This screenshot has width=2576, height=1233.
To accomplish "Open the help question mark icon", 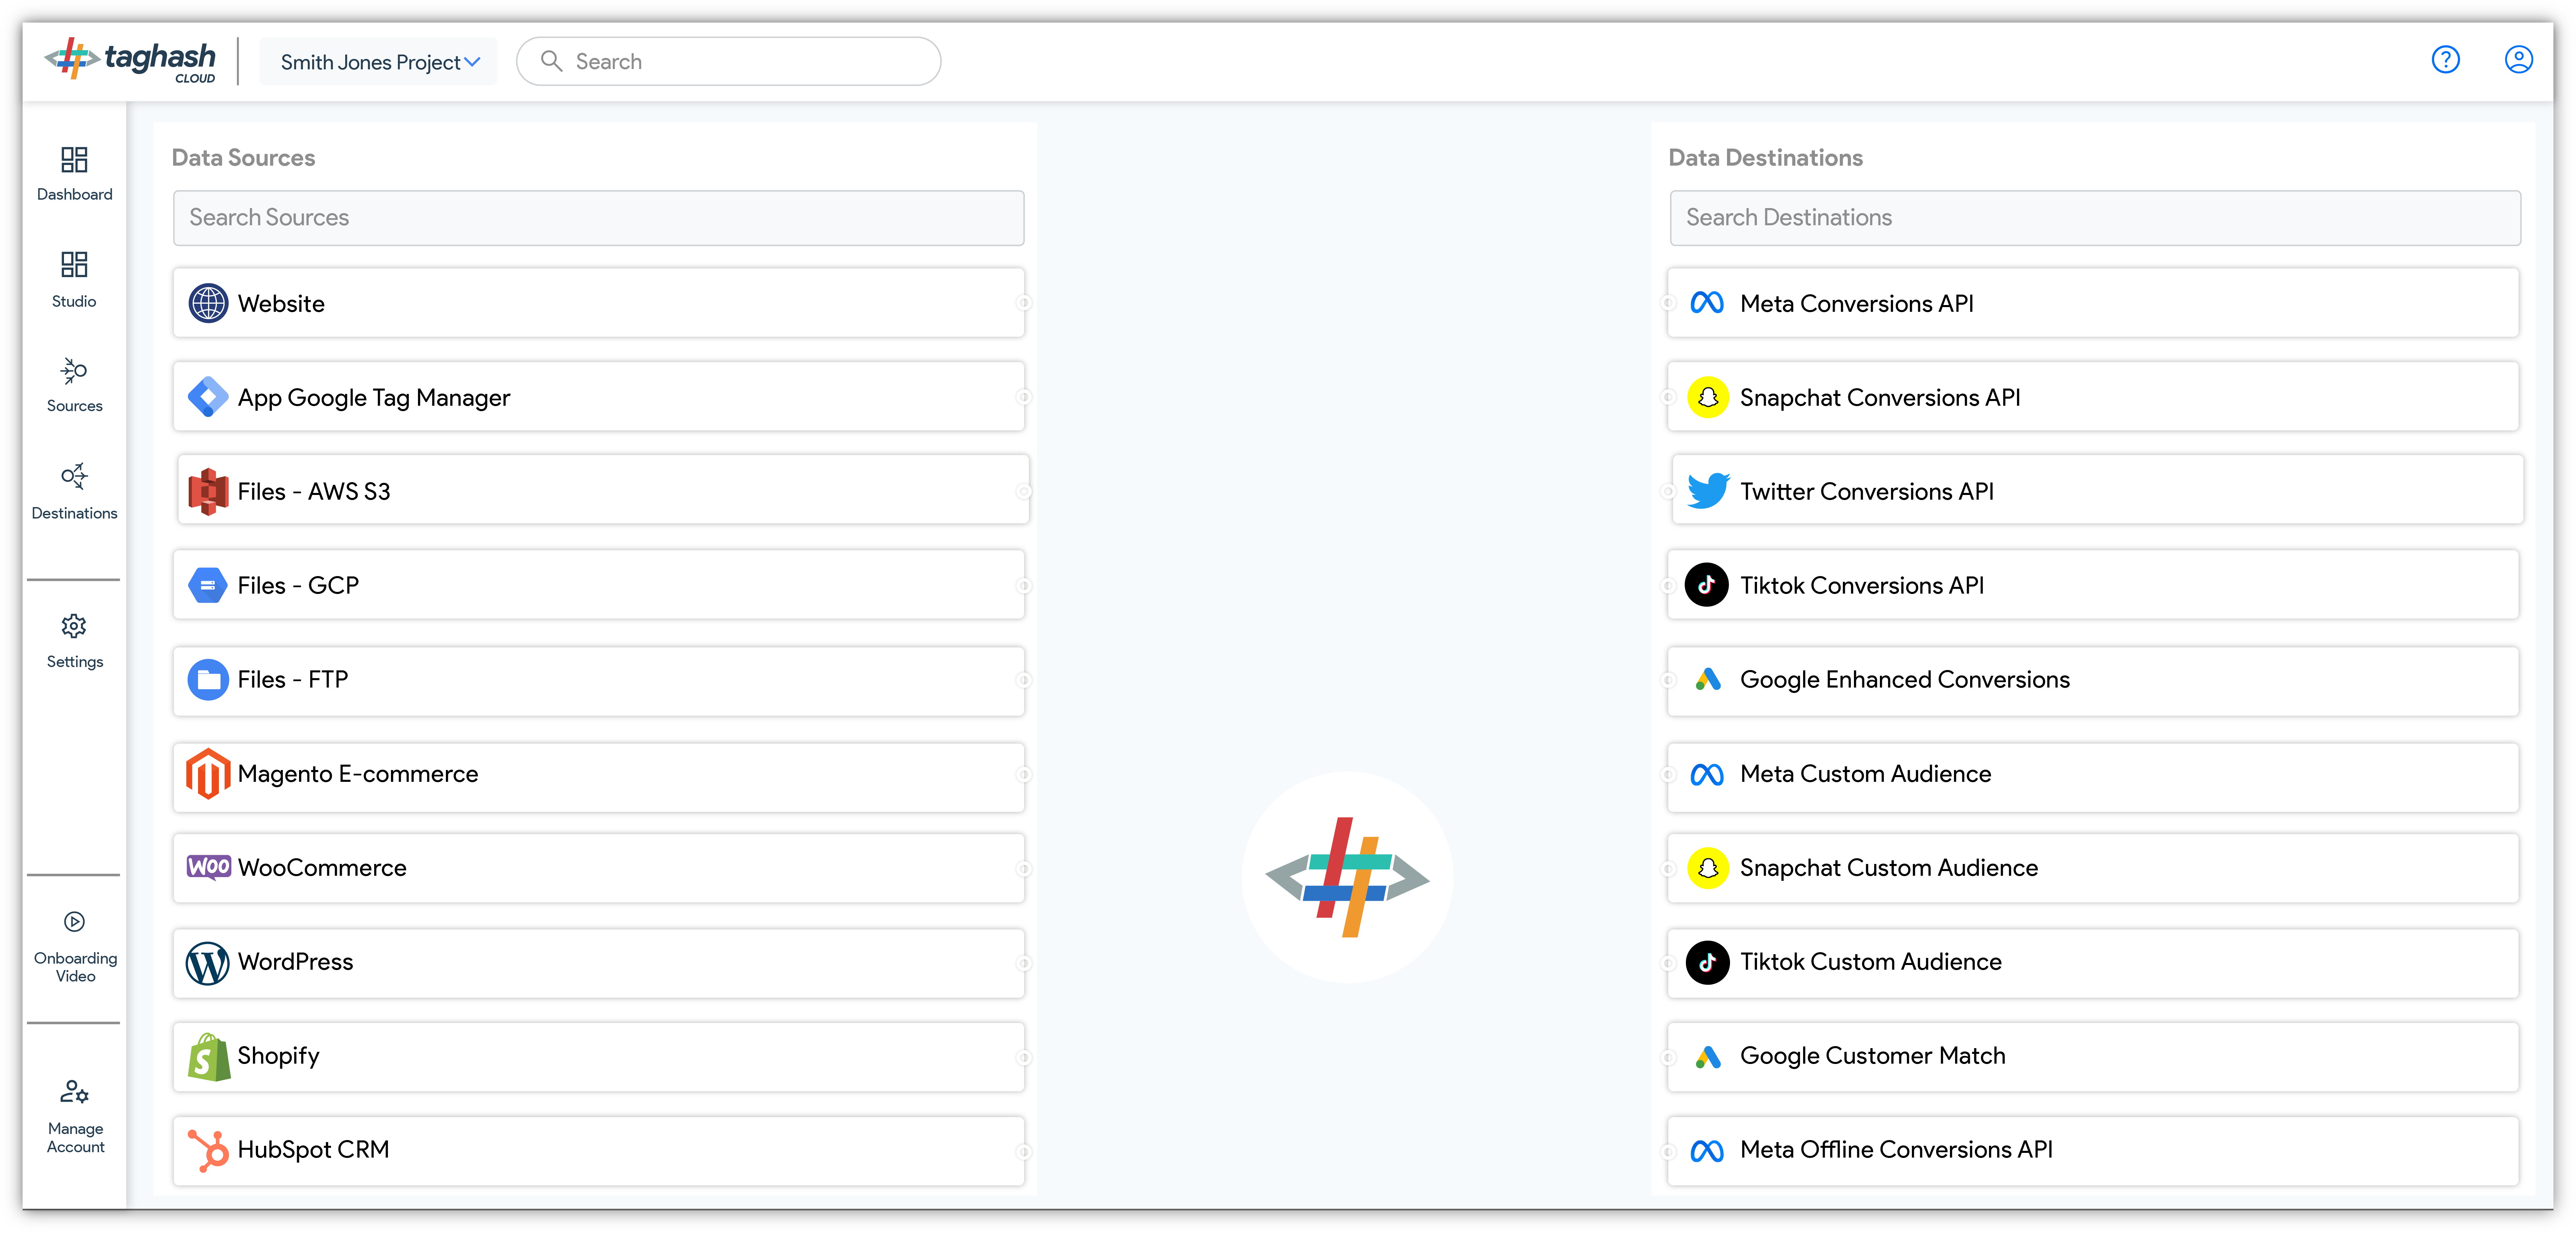I will 2445,60.
